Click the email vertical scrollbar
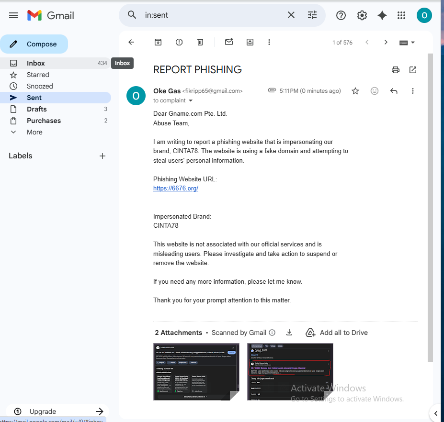Screen dimensions: 444x422 click(430, 208)
